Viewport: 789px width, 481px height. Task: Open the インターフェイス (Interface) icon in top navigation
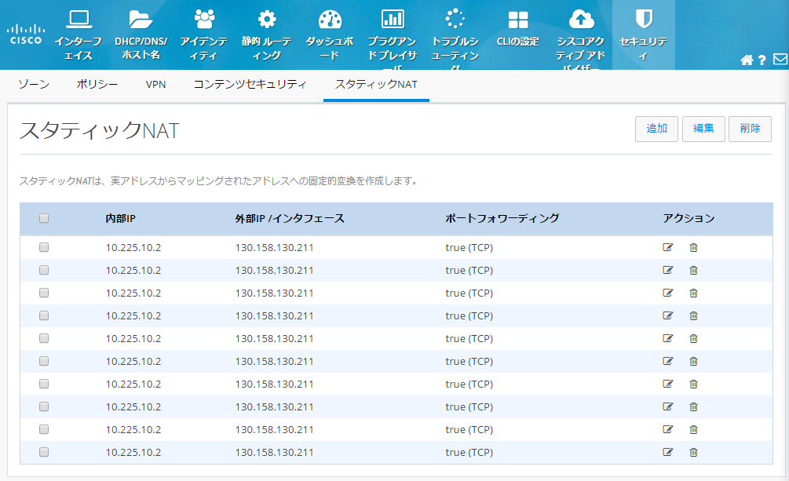(x=79, y=20)
